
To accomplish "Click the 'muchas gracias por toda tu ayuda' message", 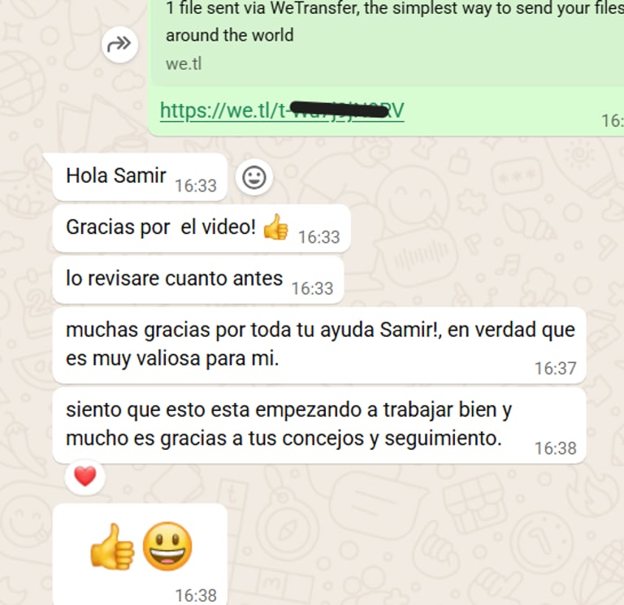I will click(319, 345).
